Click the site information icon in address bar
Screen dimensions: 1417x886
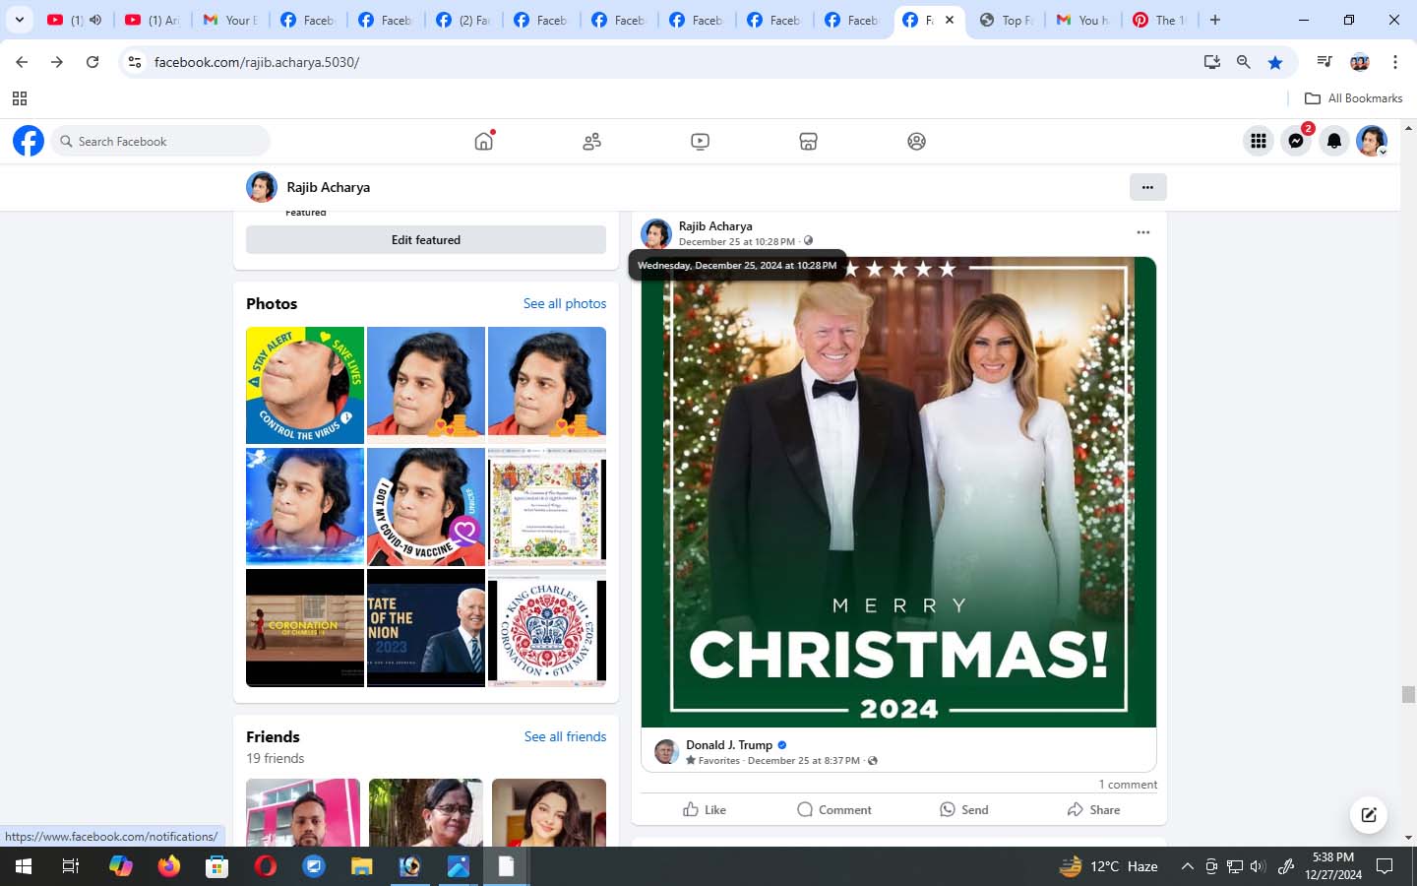[135, 62]
